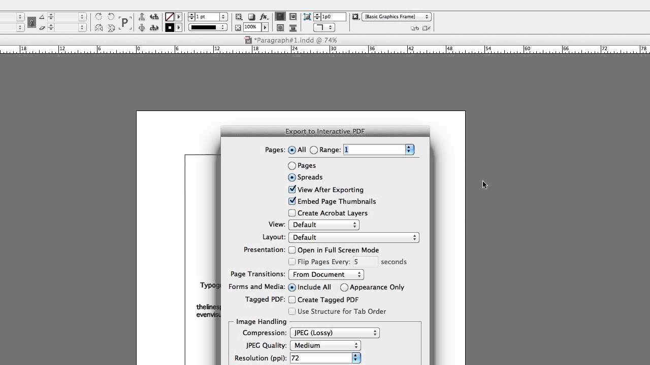Screen dimensions: 650x365
Task: Open the fill swatch flyout arrow
Action: (x=178, y=17)
